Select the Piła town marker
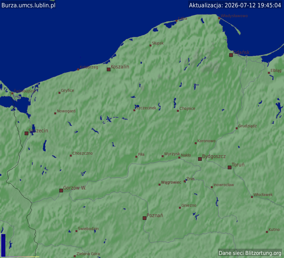Image resolution: width=284 pixels, height=258 pixels. coord(136,157)
